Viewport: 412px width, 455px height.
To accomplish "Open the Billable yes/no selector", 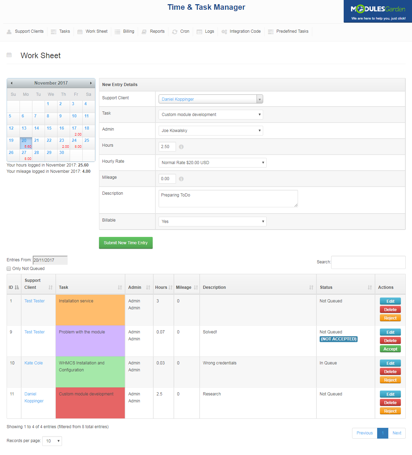I will click(x=212, y=221).
